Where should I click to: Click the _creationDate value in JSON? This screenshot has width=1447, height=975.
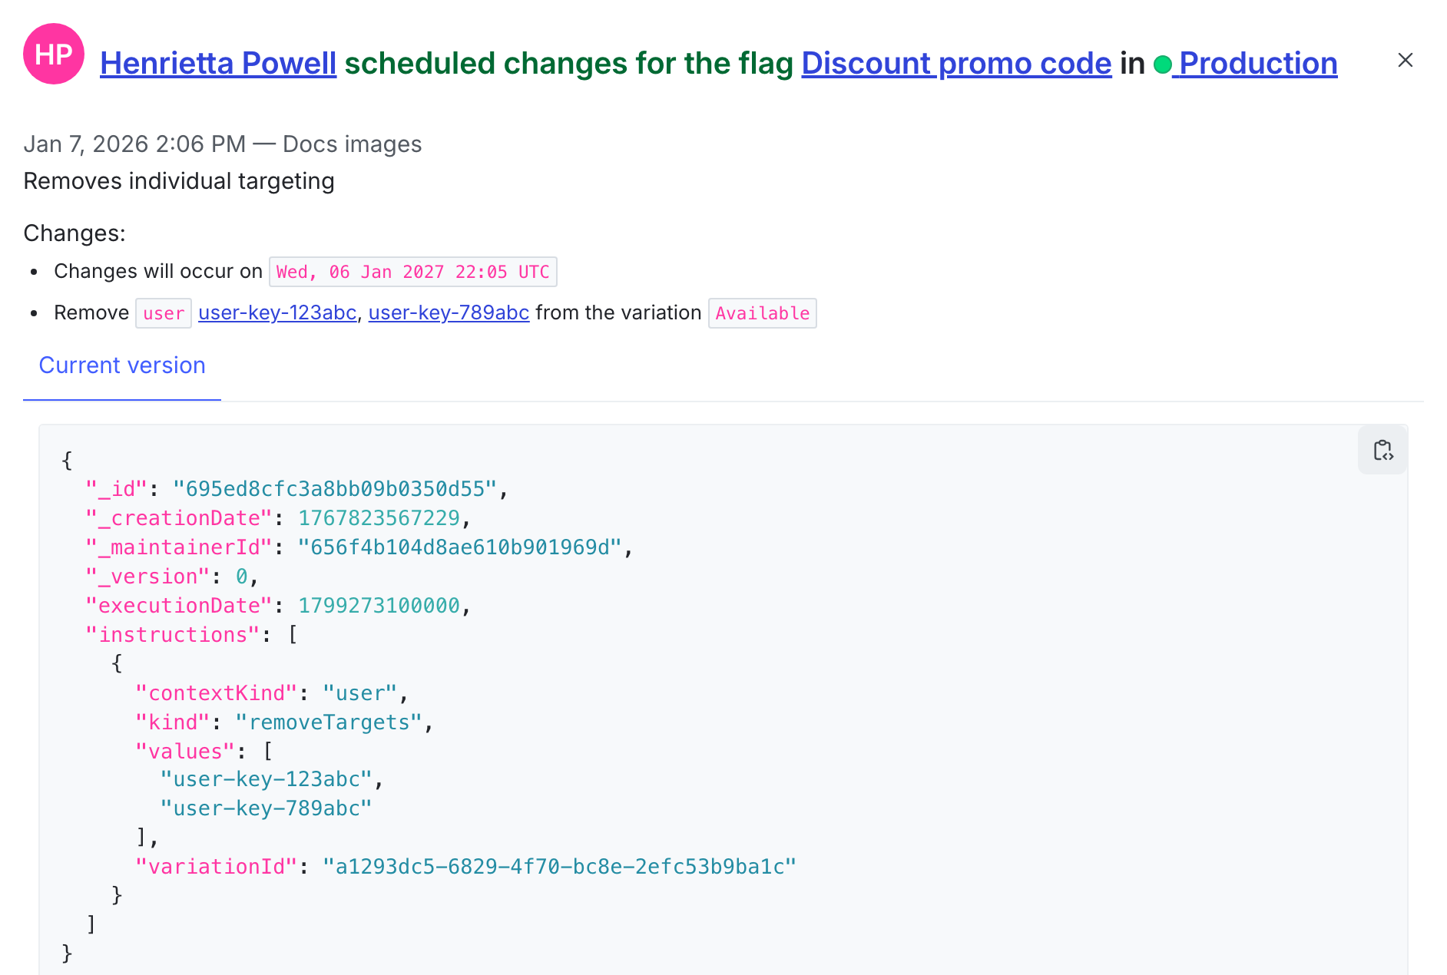point(379,518)
